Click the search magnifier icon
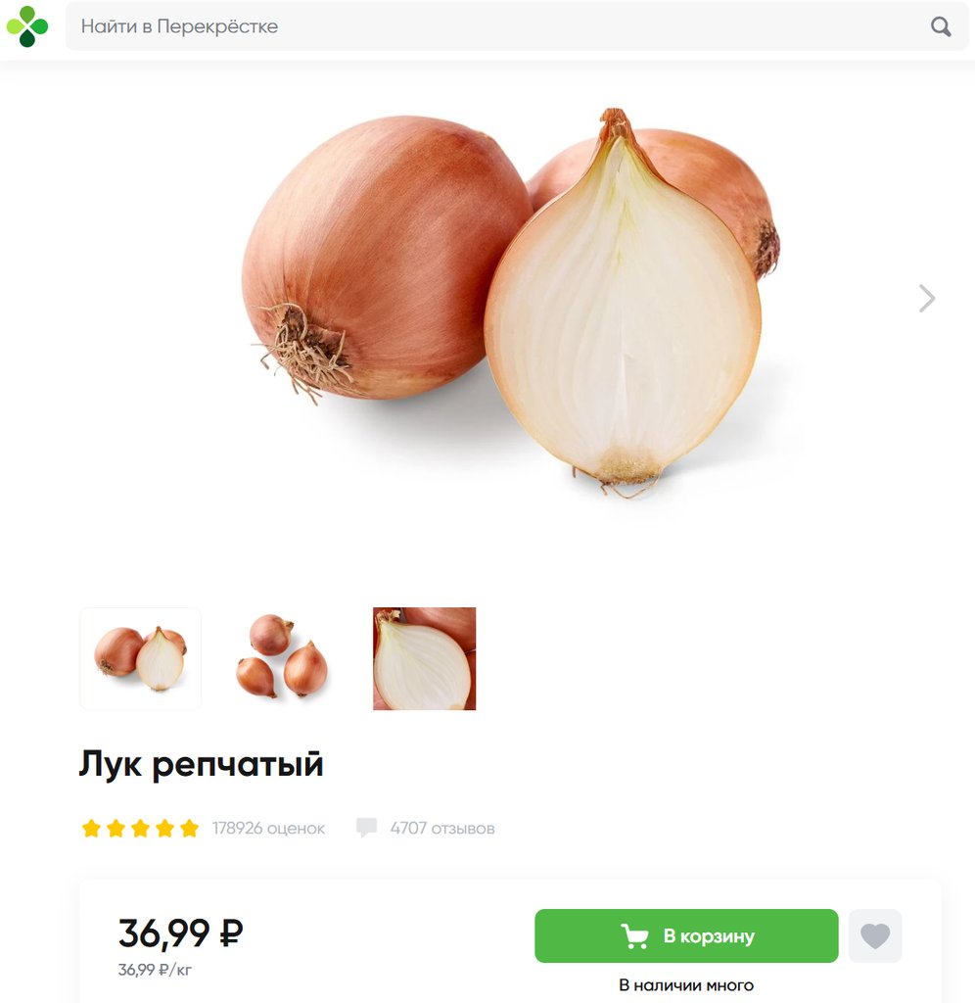 point(941,26)
